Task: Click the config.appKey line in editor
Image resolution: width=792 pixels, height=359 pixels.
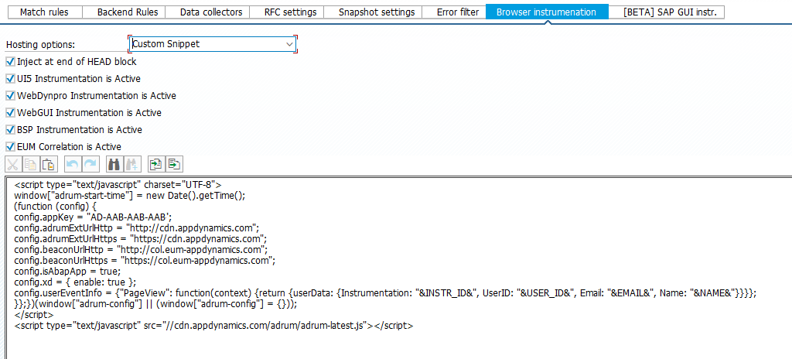Action: click(94, 217)
